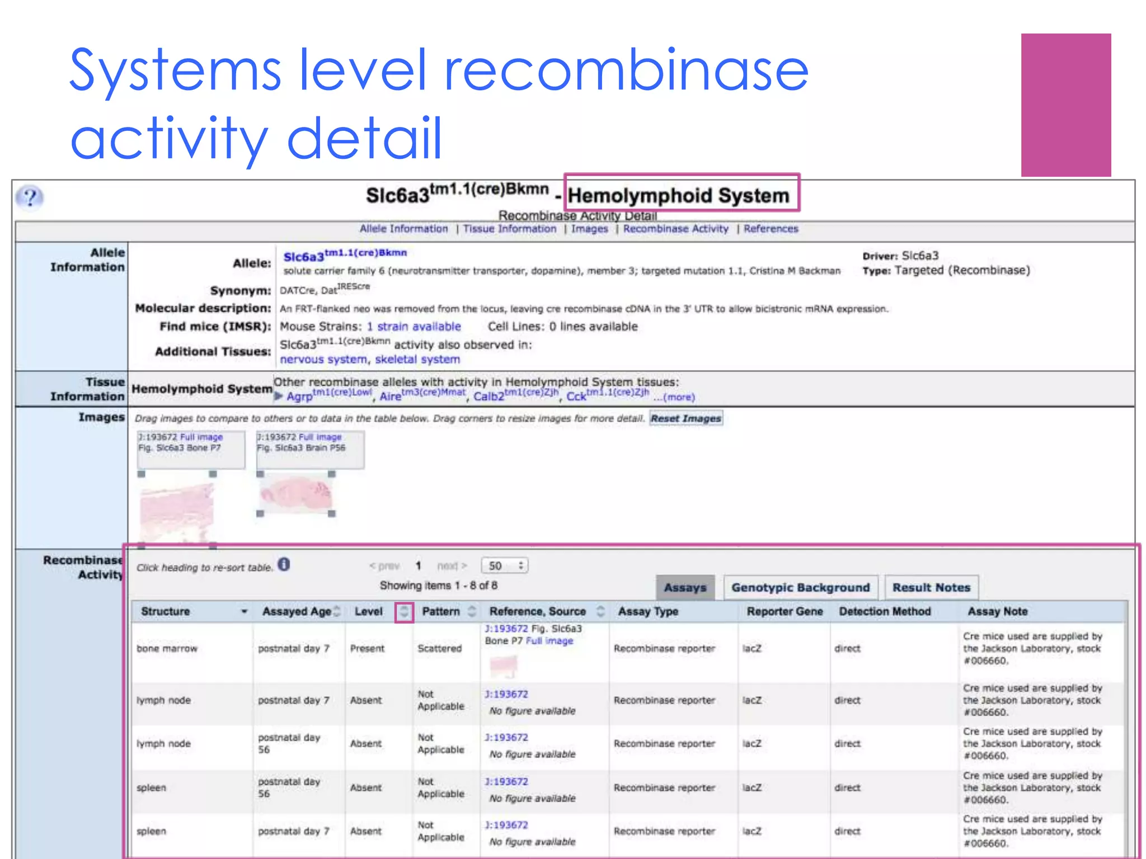The height and width of the screenshot is (859, 1146).
Task: Jump to References section link
Action: tap(771, 229)
